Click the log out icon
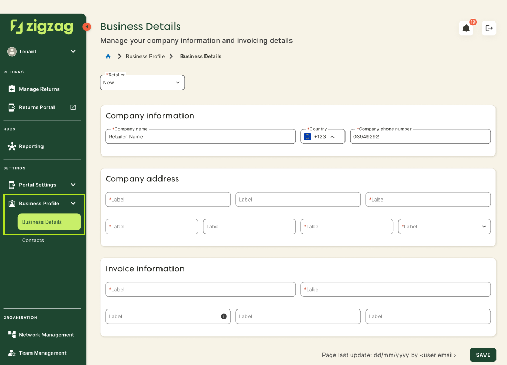 [489, 28]
